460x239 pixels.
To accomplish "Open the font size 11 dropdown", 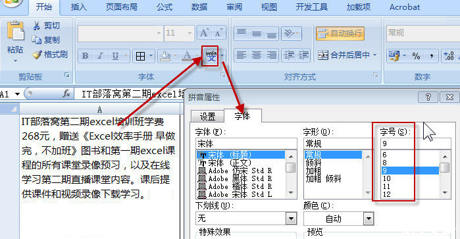I will pyautogui.click(x=190, y=33).
